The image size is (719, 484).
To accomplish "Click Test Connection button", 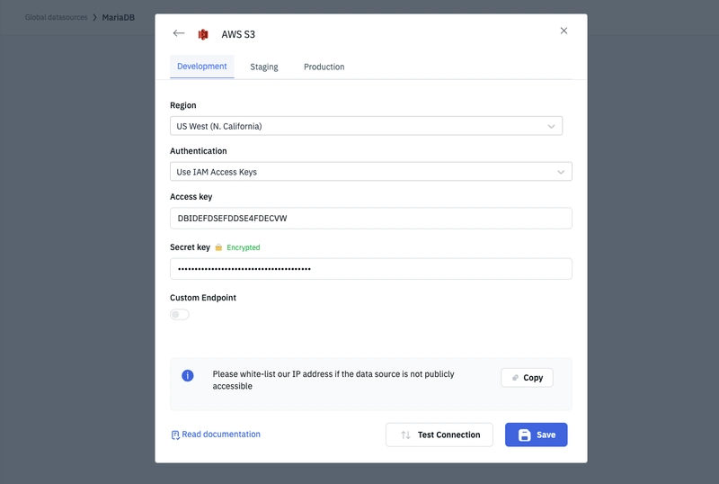I will [439, 435].
